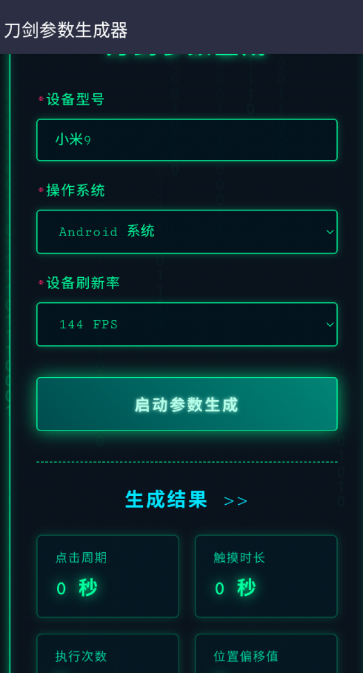Image resolution: width=363 pixels, height=673 pixels.
Task: Select the 执行次数 result card
Action: click(108, 653)
